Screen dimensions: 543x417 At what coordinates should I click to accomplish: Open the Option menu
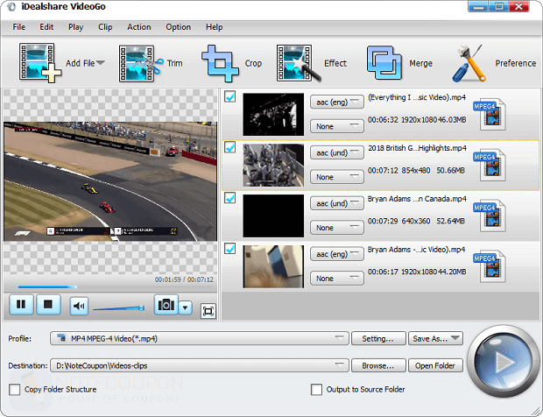tap(178, 27)
